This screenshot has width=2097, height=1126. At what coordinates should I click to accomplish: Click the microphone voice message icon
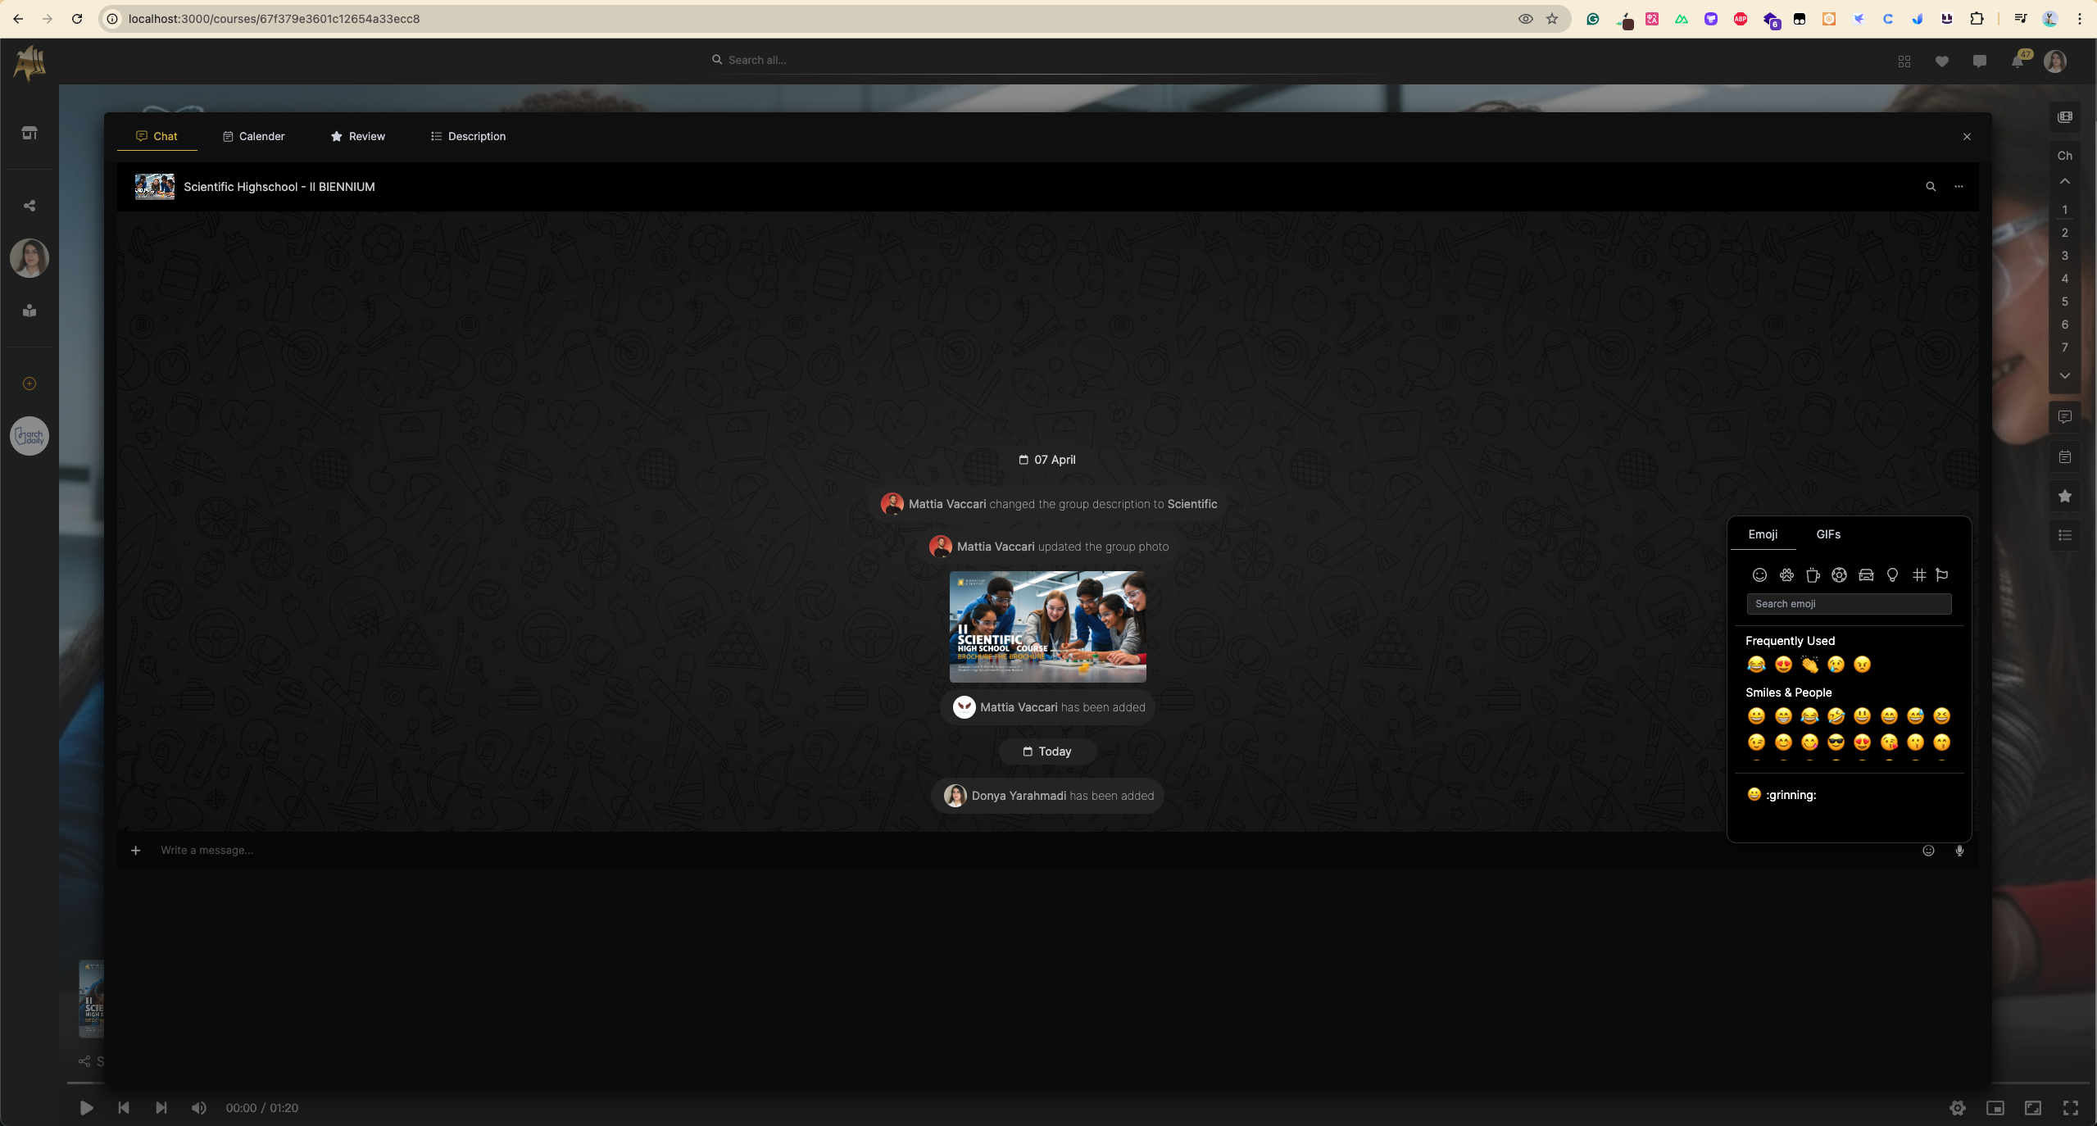pos(1959,851)
